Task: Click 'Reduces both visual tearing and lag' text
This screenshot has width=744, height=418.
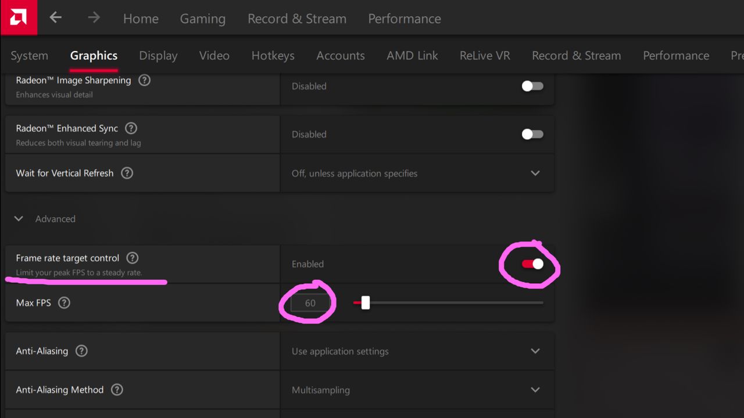Action: (78, 143)
